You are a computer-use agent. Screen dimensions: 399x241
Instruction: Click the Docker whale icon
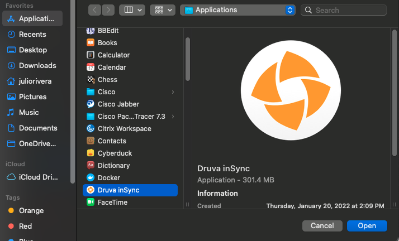91,177
